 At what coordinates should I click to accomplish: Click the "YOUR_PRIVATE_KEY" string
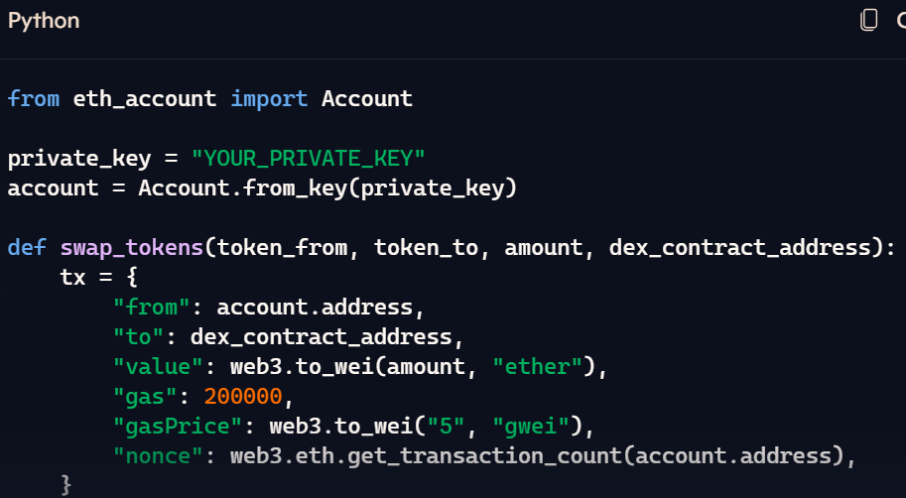click(309, 159)
